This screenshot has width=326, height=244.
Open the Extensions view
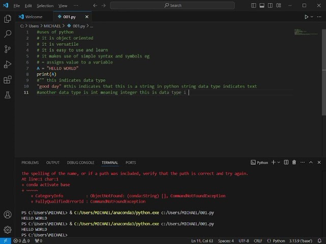(x=8, y=80)
